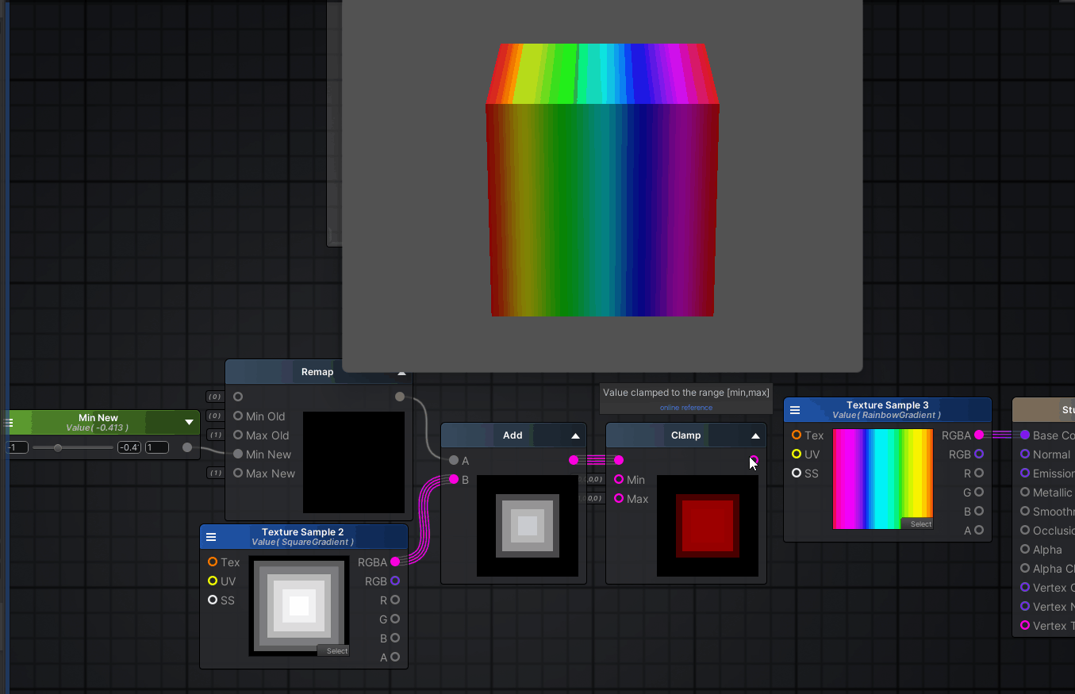Viewport: 1075px width, 694px height.
Task: Collapse the Clamp node preview
Action: [x=755, y=435]
